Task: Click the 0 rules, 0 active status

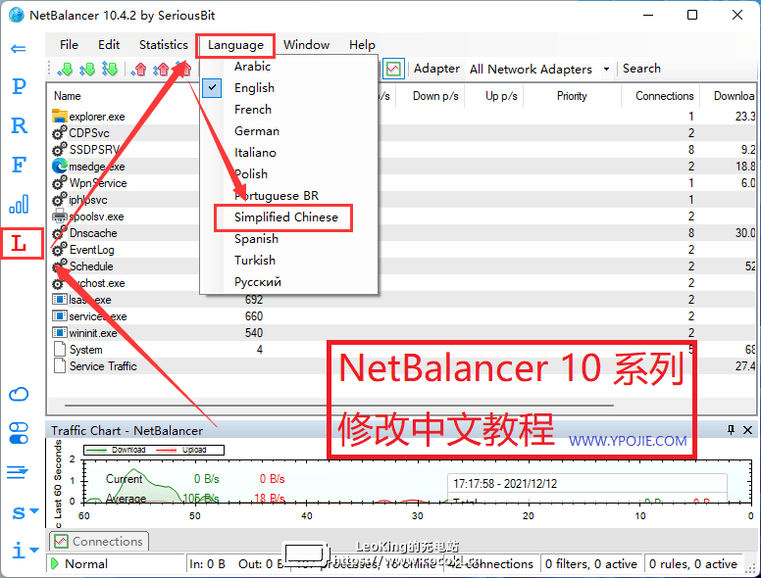Action: [693, 564]
